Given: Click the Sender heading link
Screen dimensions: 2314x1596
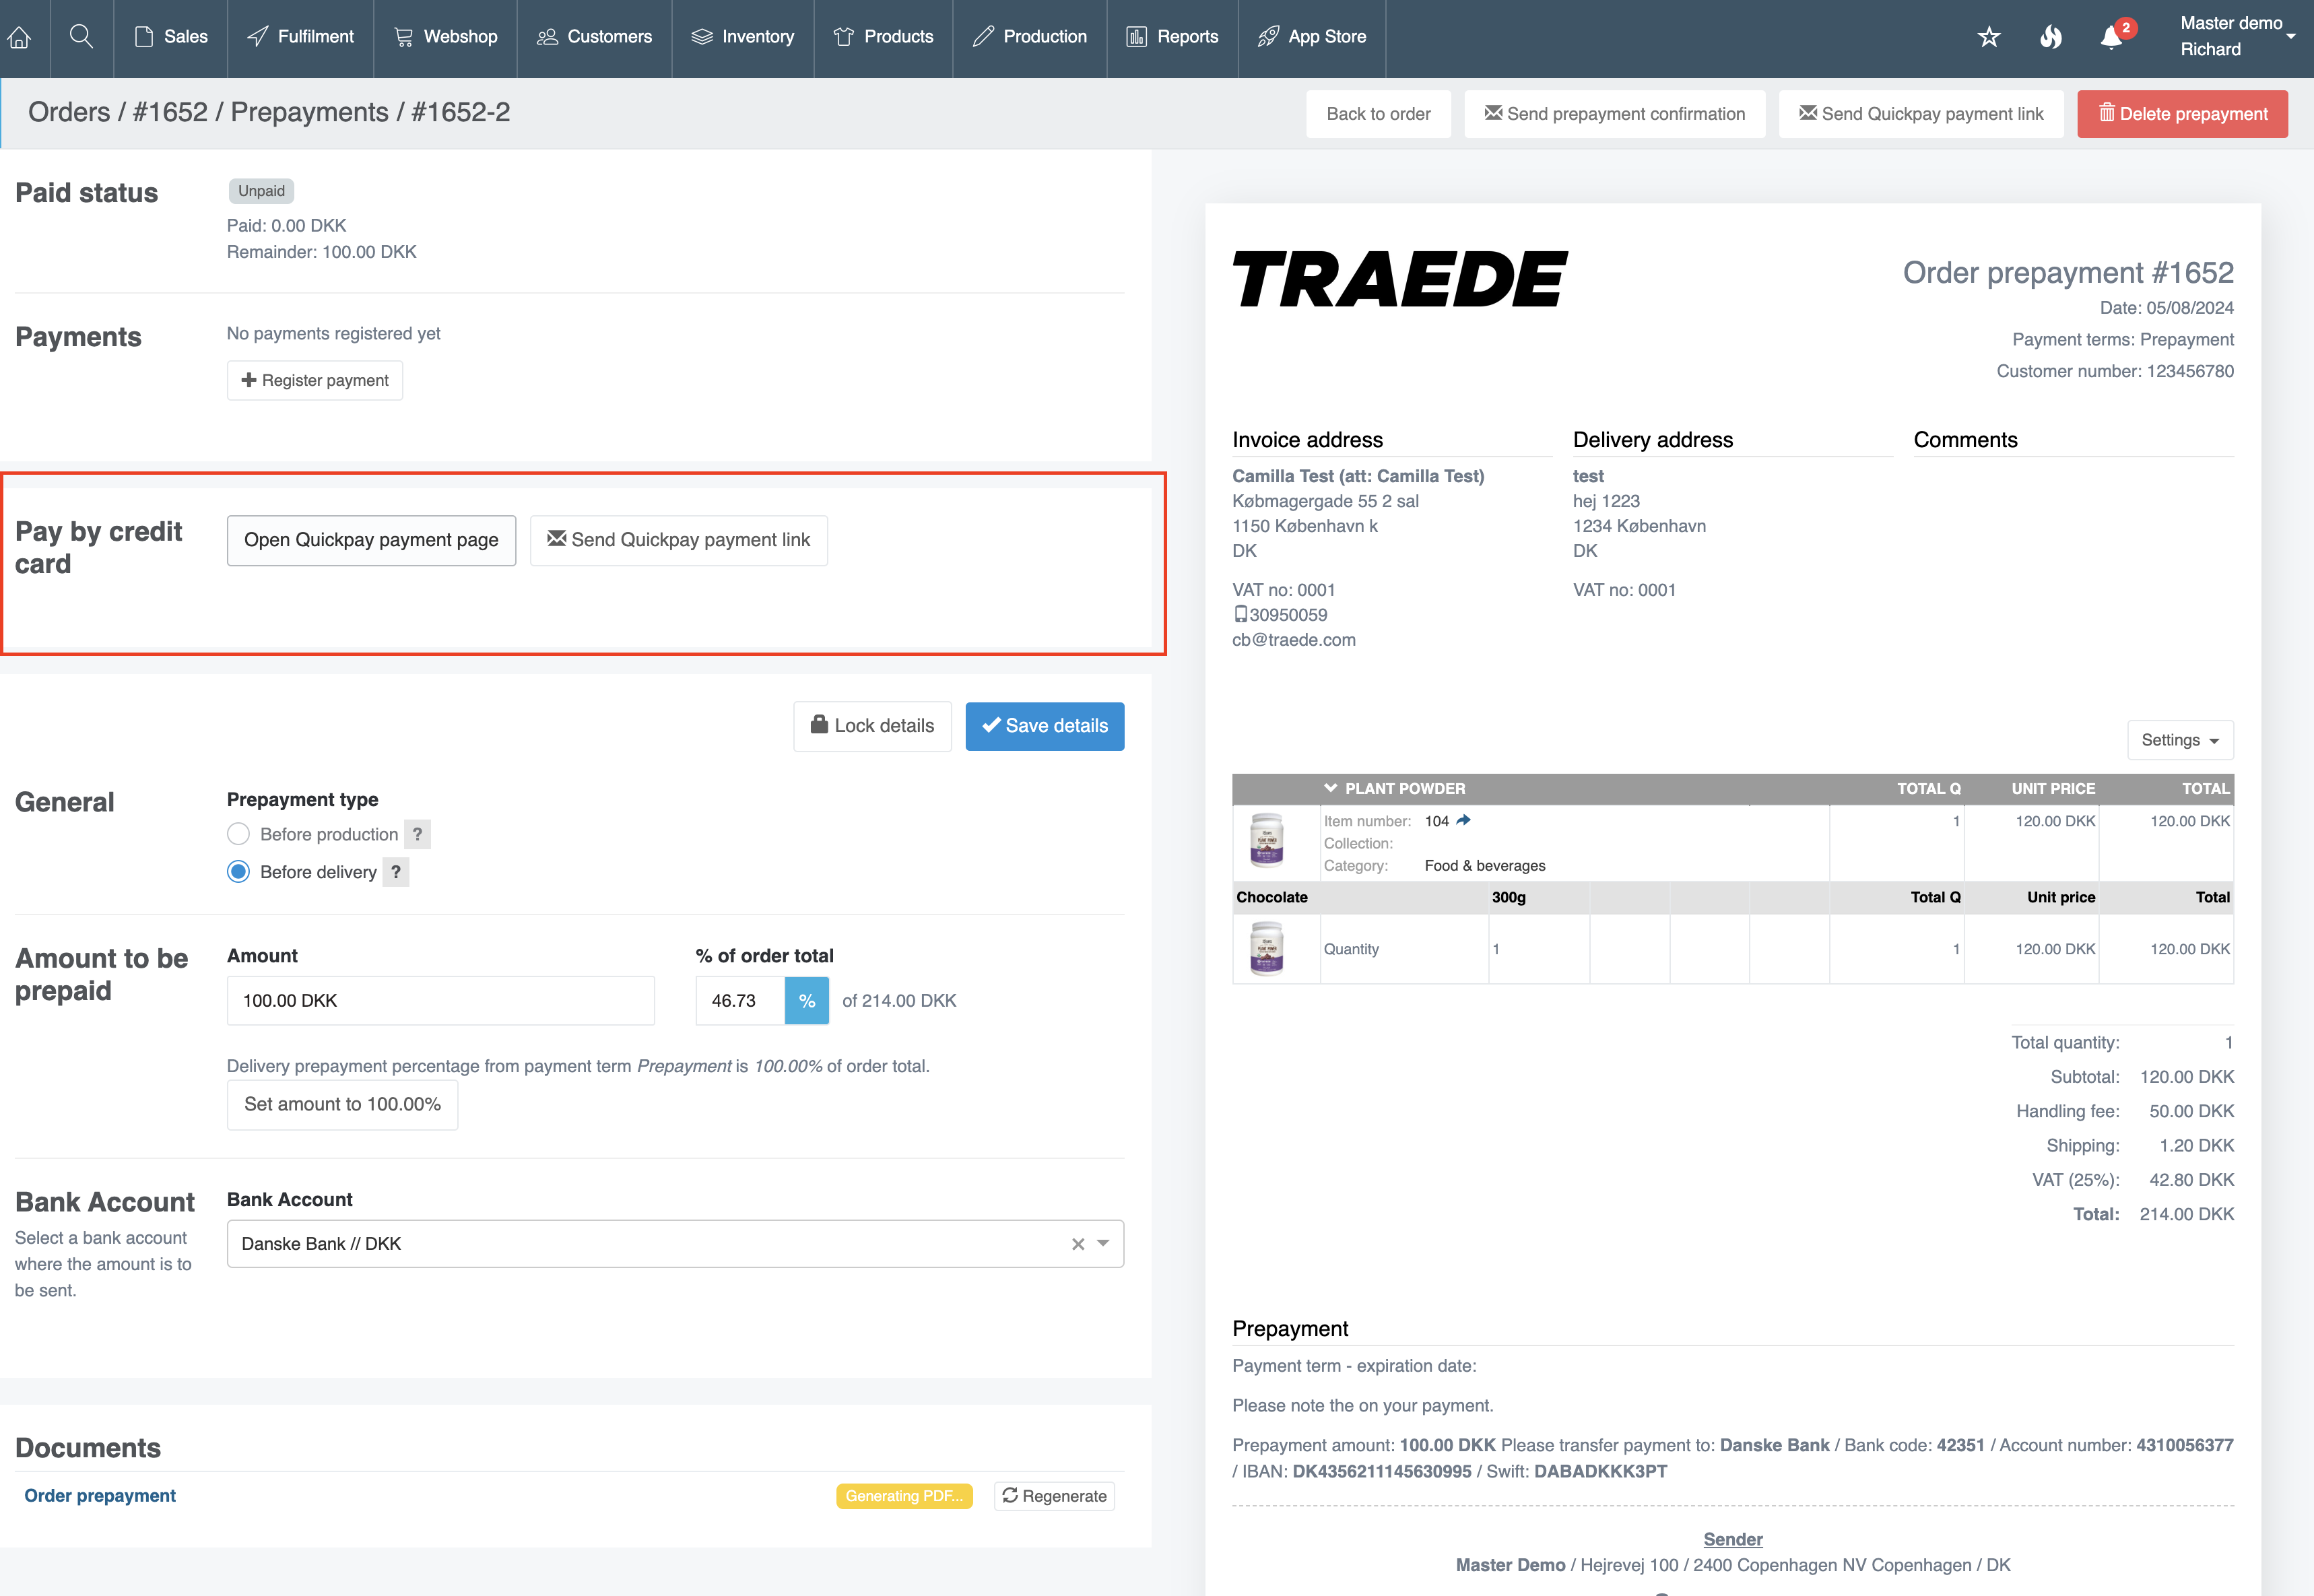Looking at the screenshot, I should [x=1733, y=1540].
